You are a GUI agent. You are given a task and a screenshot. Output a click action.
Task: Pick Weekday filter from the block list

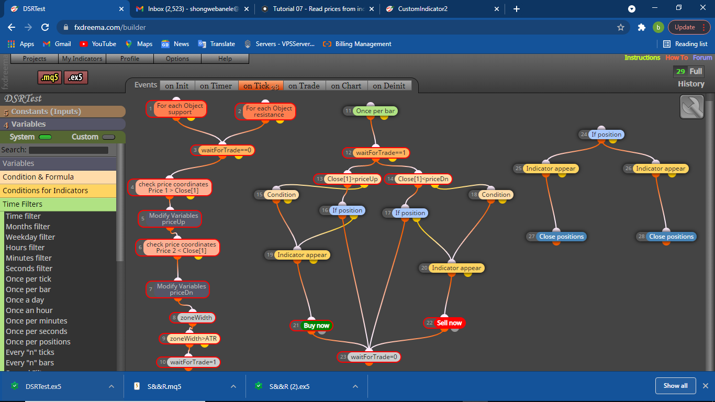pos(30,237)
